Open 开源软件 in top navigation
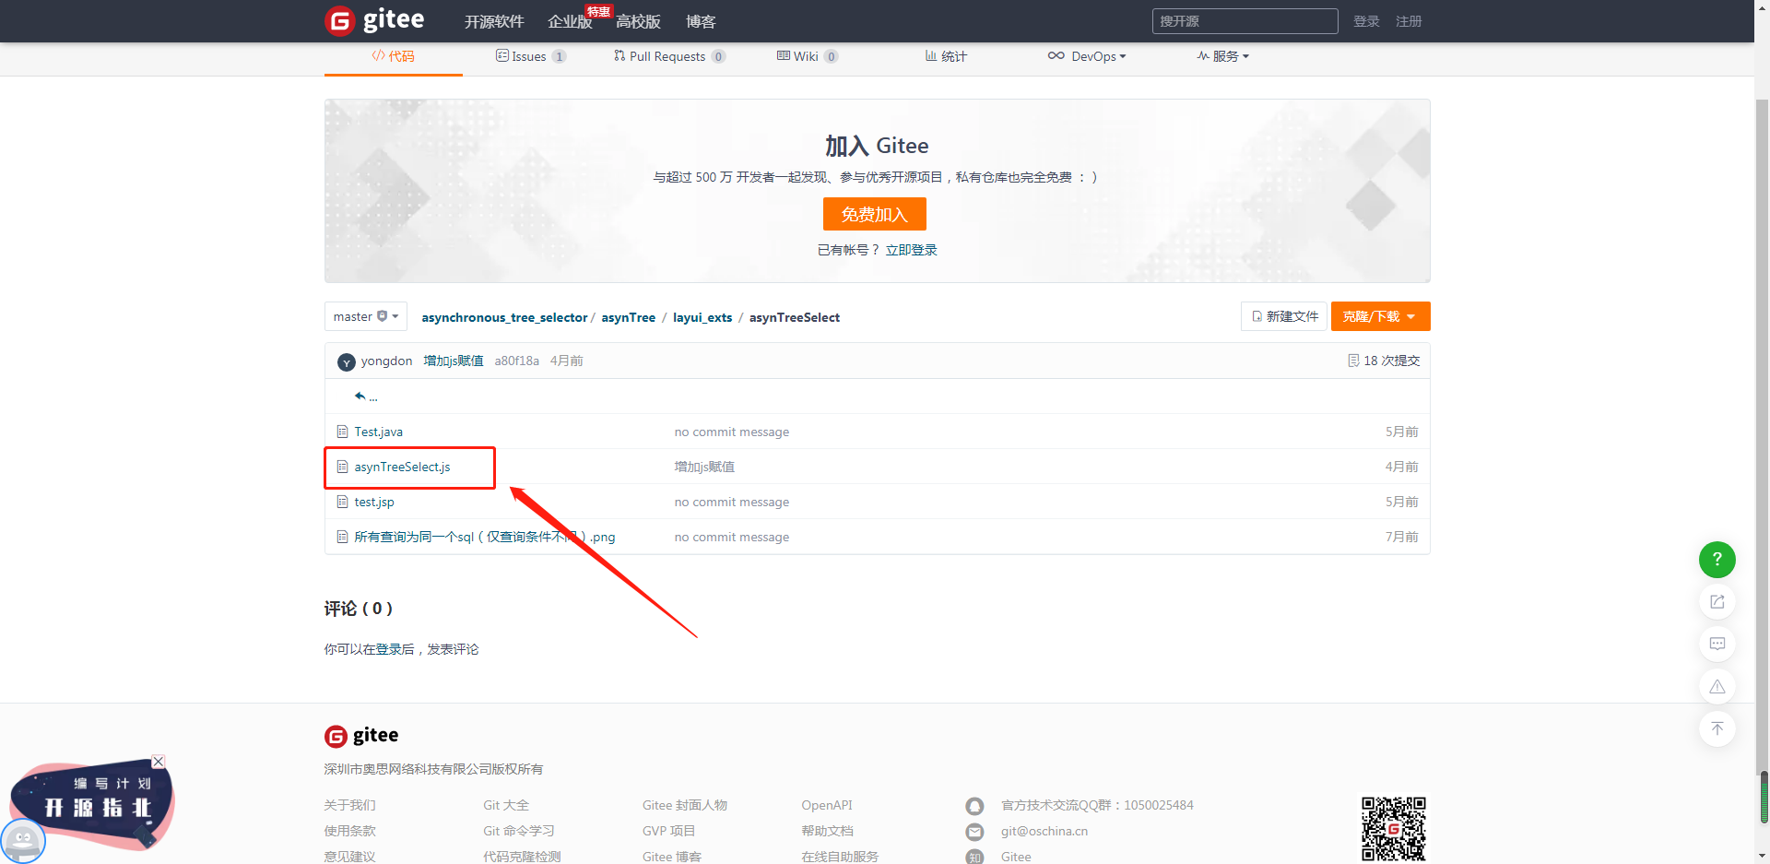1770x864 pixels. pyautogui.click(x=494, y=21)
